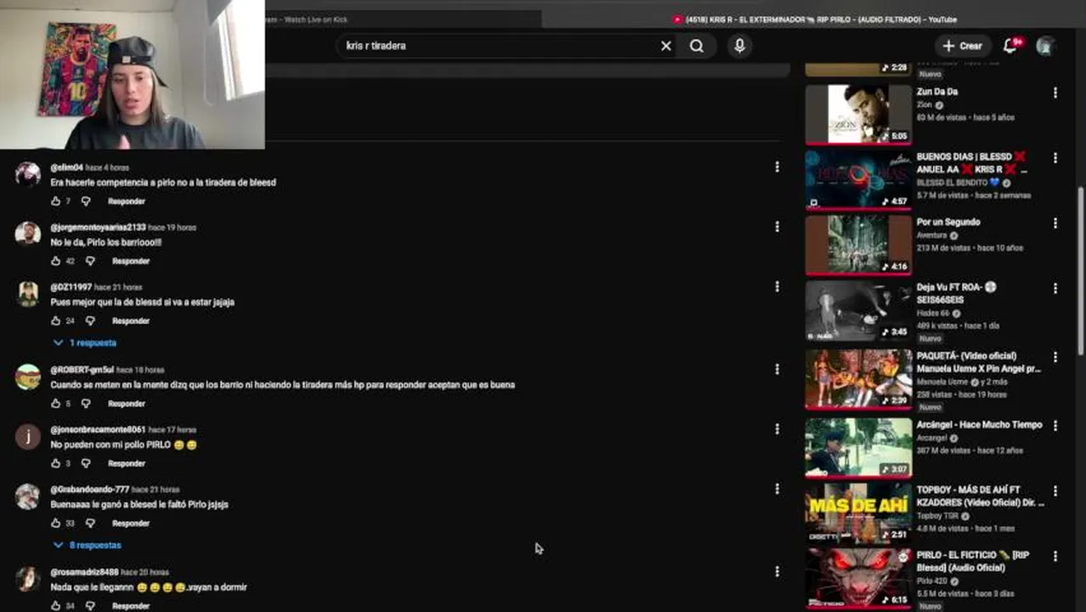Start voice search with microphone icon
Image resolution: width=1086 pixels, height=612 pixels.
739,46
